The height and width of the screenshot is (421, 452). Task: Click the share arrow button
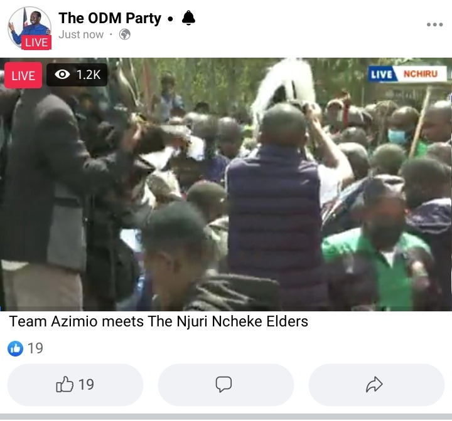click(377, 385)
